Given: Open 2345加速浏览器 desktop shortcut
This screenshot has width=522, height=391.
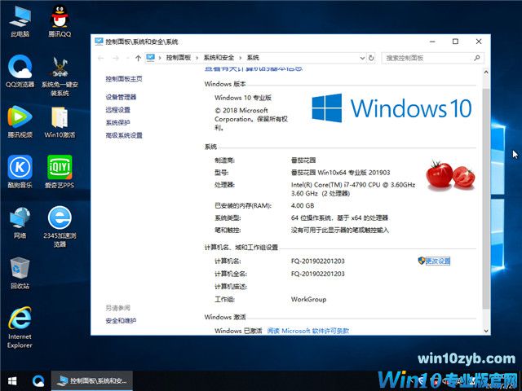Looking at the screenshot, I should coord(60,226).
